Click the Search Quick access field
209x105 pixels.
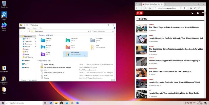tap(103, 31)
